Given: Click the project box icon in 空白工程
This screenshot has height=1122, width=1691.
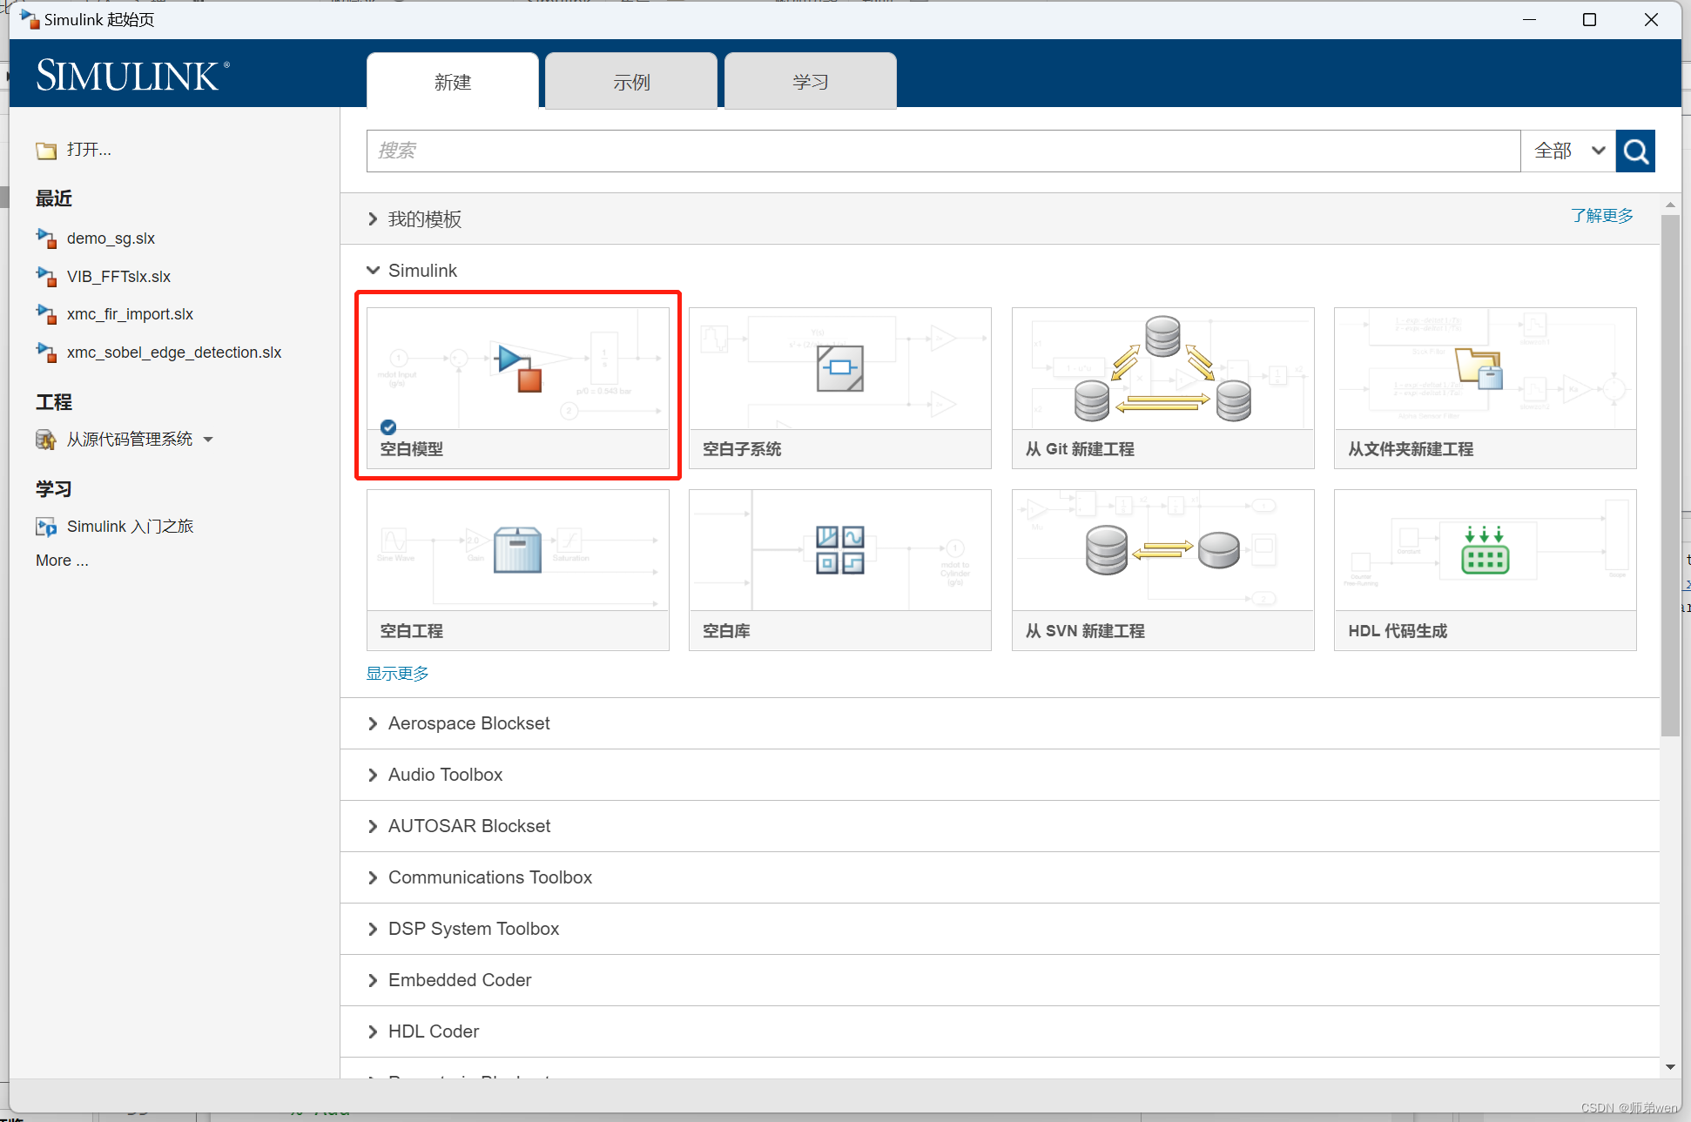Looking at the screenshot, I should 517,549.
